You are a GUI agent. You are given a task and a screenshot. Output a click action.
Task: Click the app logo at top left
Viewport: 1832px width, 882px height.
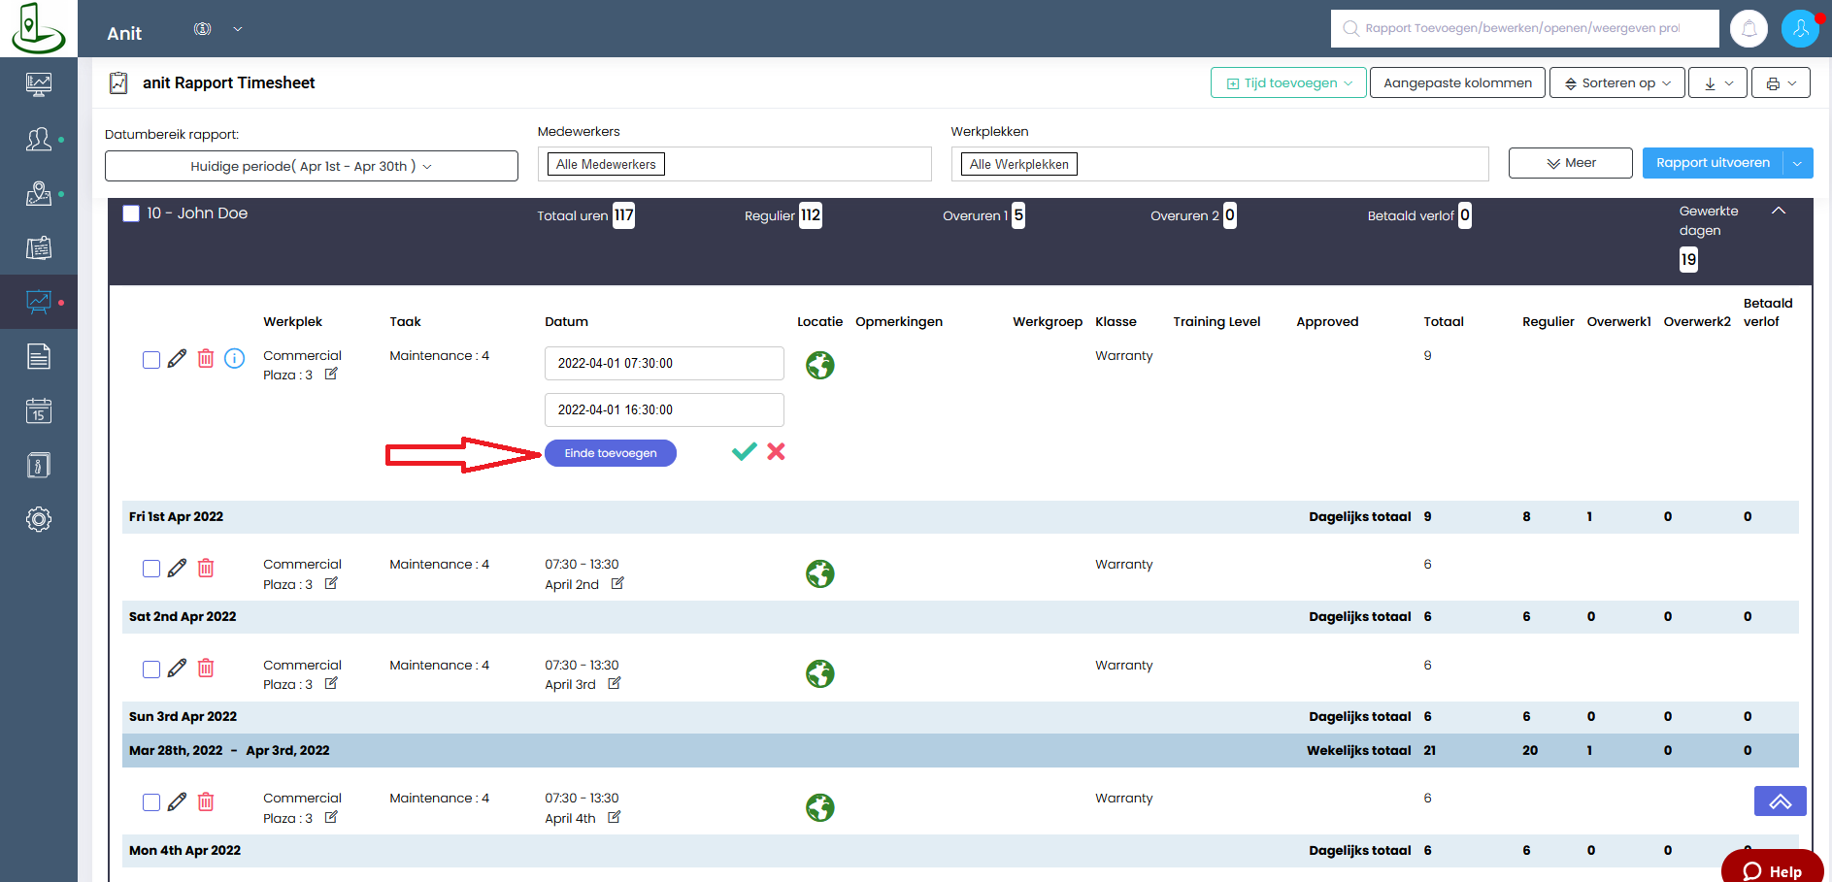click(x=38, y=27)
